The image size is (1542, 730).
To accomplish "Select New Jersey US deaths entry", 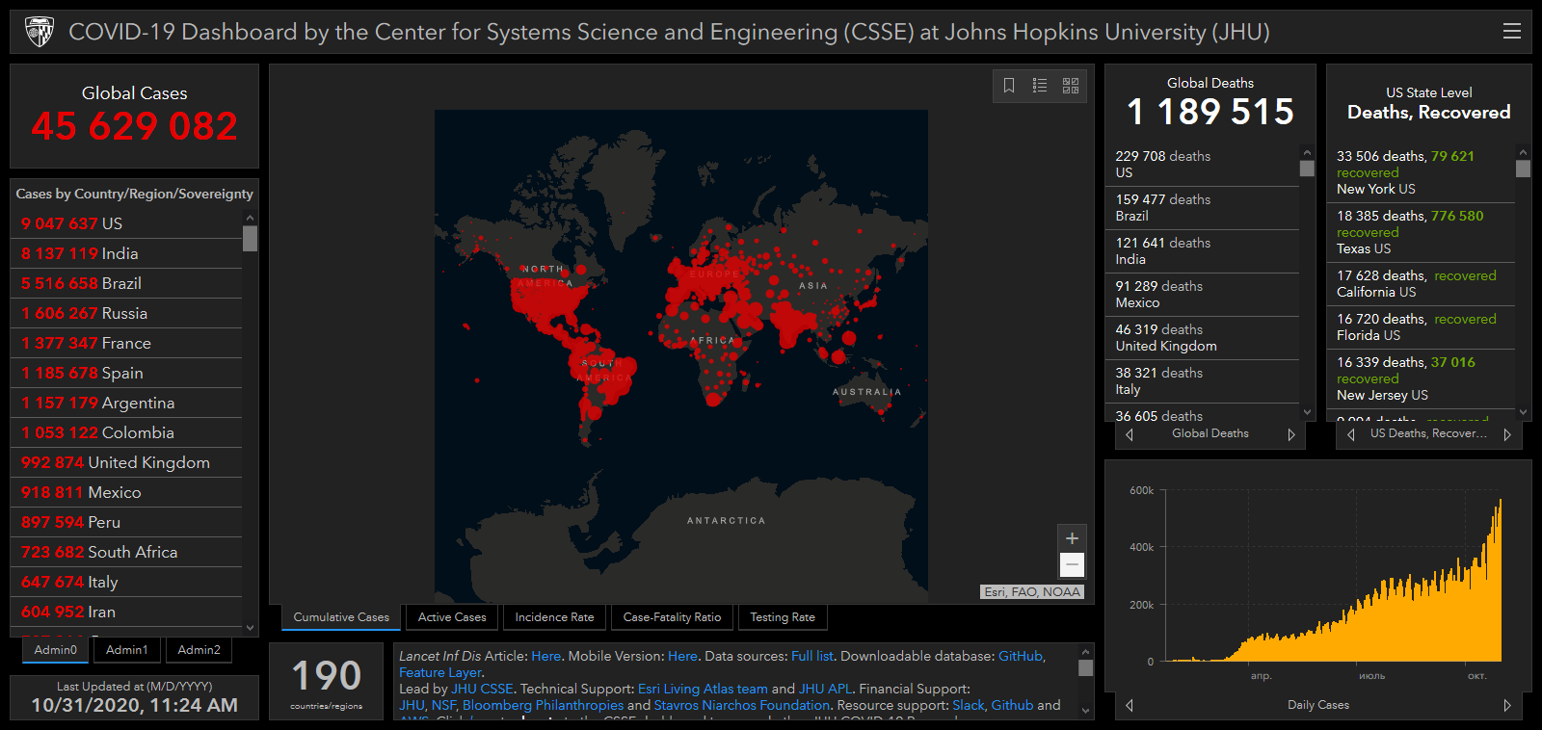I will 1422,378.
